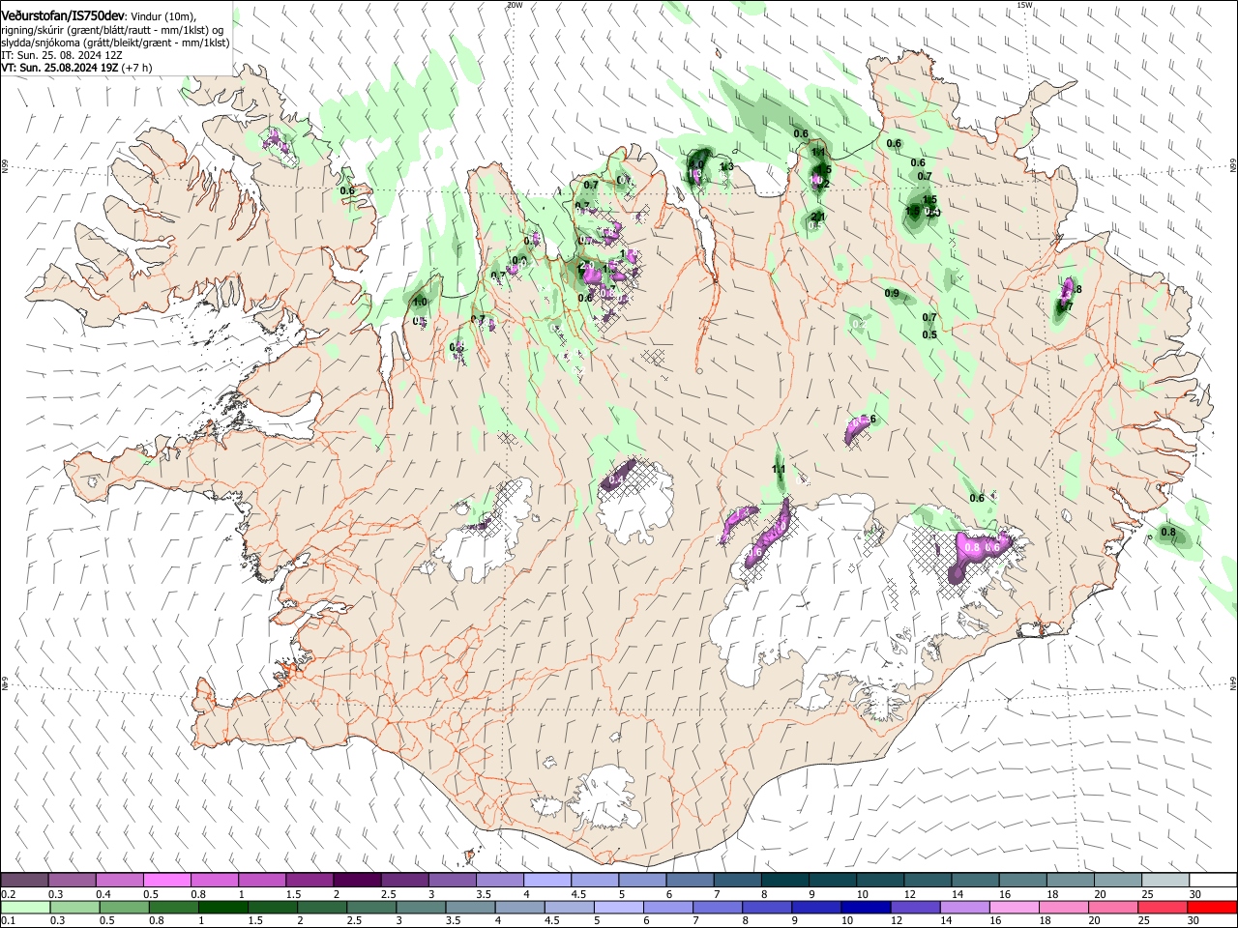Screen dimensions: 1238x928
Task: Click the '12' label in the top legend row
Action: 909,894
